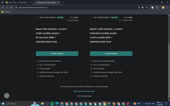Click the install app icon in address bar
Screen dimensions: 170x106
point(139,7)
